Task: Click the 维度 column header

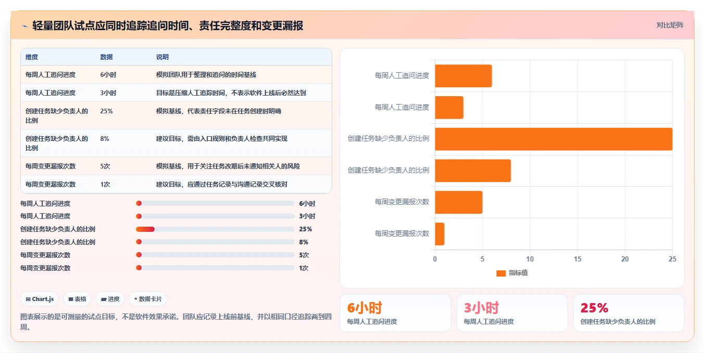Action: [x=32, y=57]
